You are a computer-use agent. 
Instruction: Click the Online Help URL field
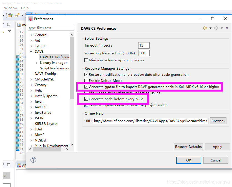pos(151,121)
